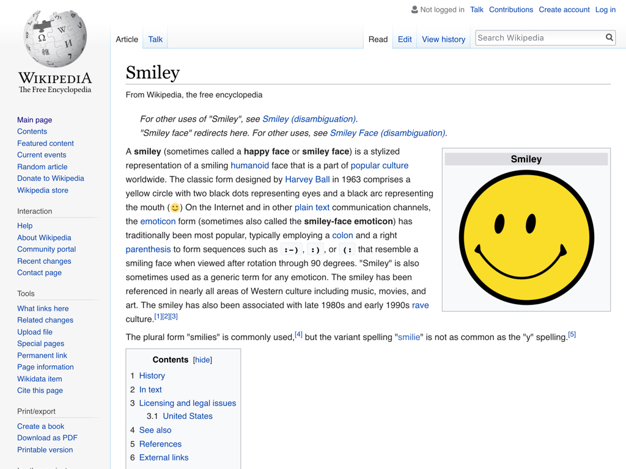Viewport: 626px width, 469px height.
Task: Jump to External links section
Action: [164, 457]
